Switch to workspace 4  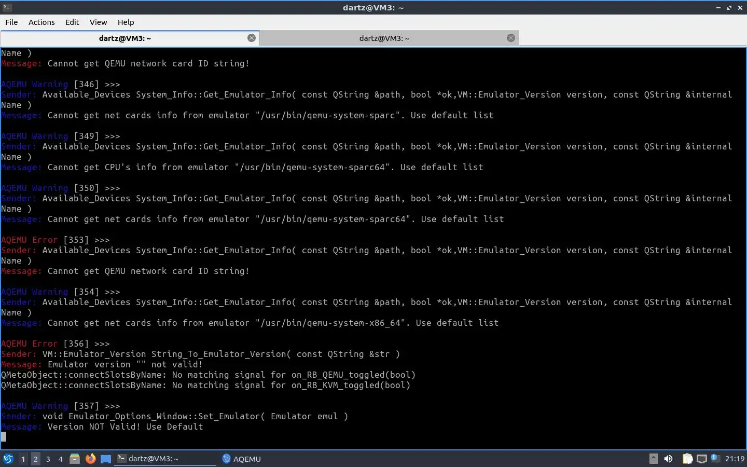click(61, 459)
